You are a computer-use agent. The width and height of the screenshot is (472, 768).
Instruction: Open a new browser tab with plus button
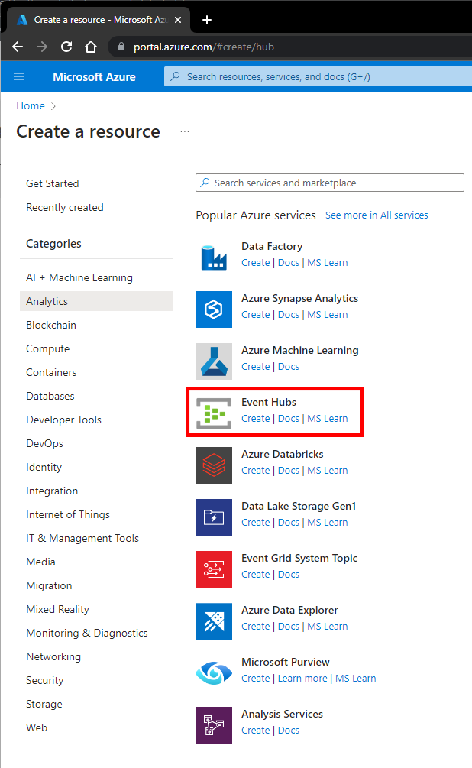click(207, 20)
